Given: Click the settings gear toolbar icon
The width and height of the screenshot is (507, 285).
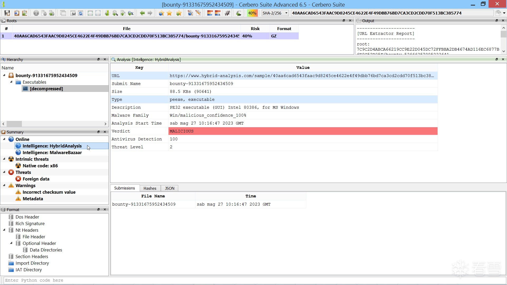Looking at the screenshot, I should click(x=36, y=13).
